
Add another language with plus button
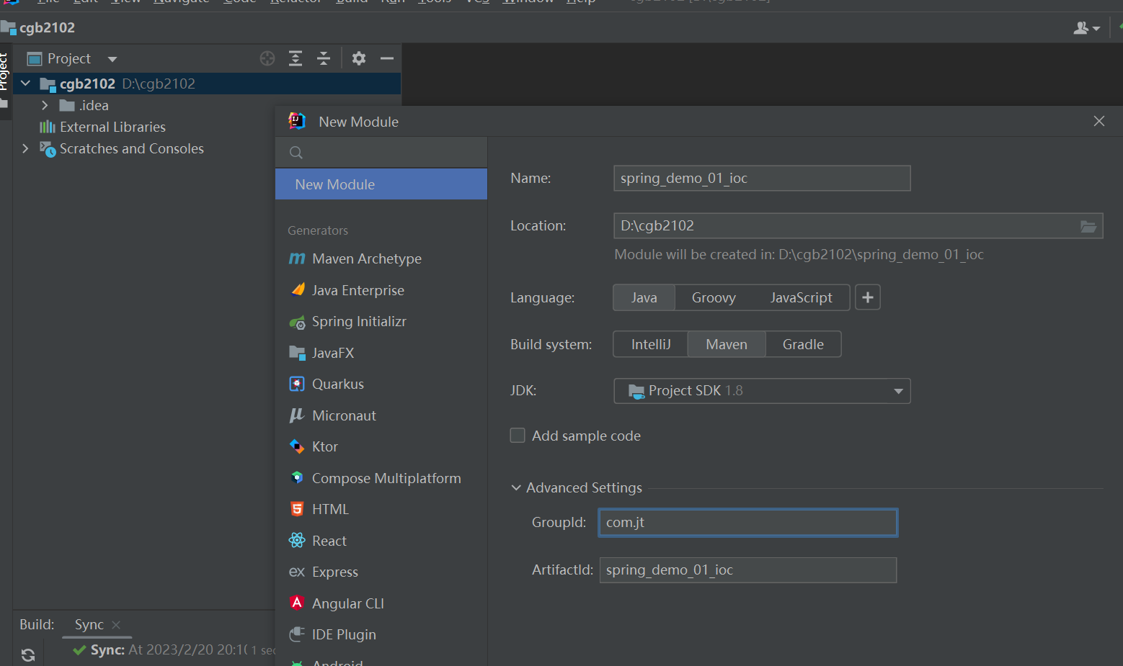click(x=868, y=297)
